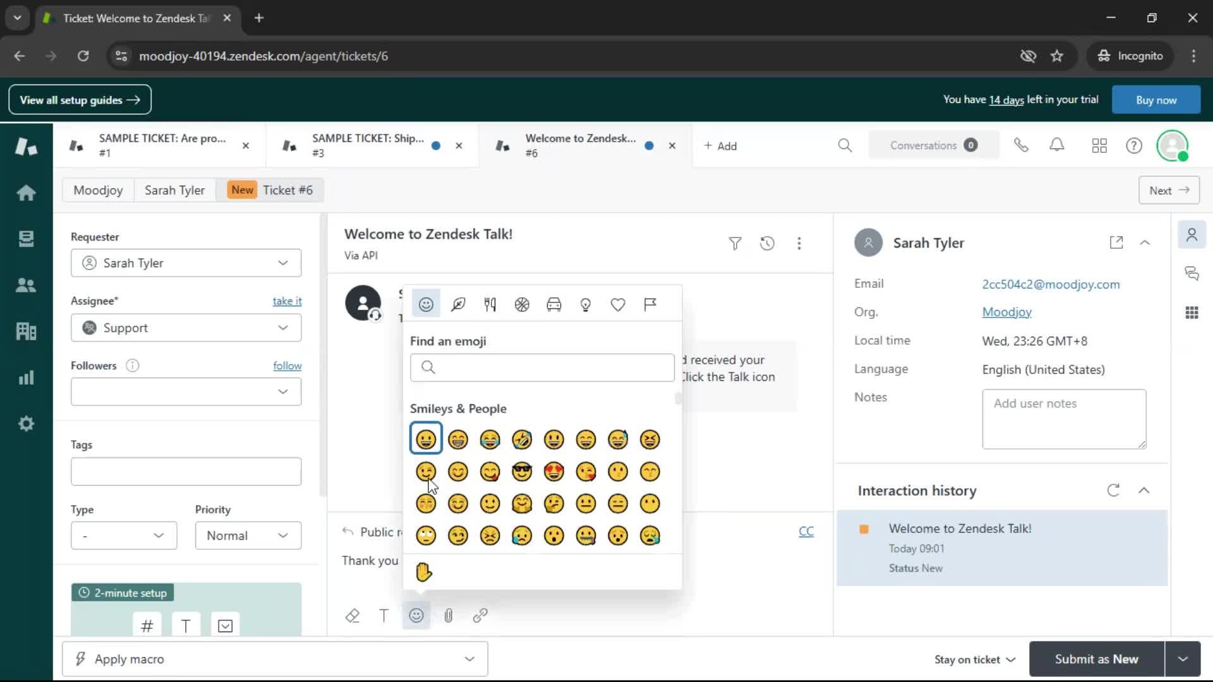Open the search magnifier in top bar
The height and width of the screenshot is (682, 1213).
pos(845,146)
